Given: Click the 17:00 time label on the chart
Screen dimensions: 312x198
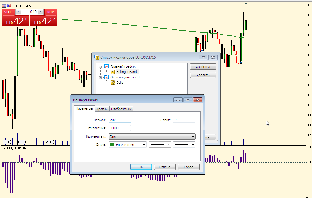Looking at the screenshot, I should [x=21, y=142].
